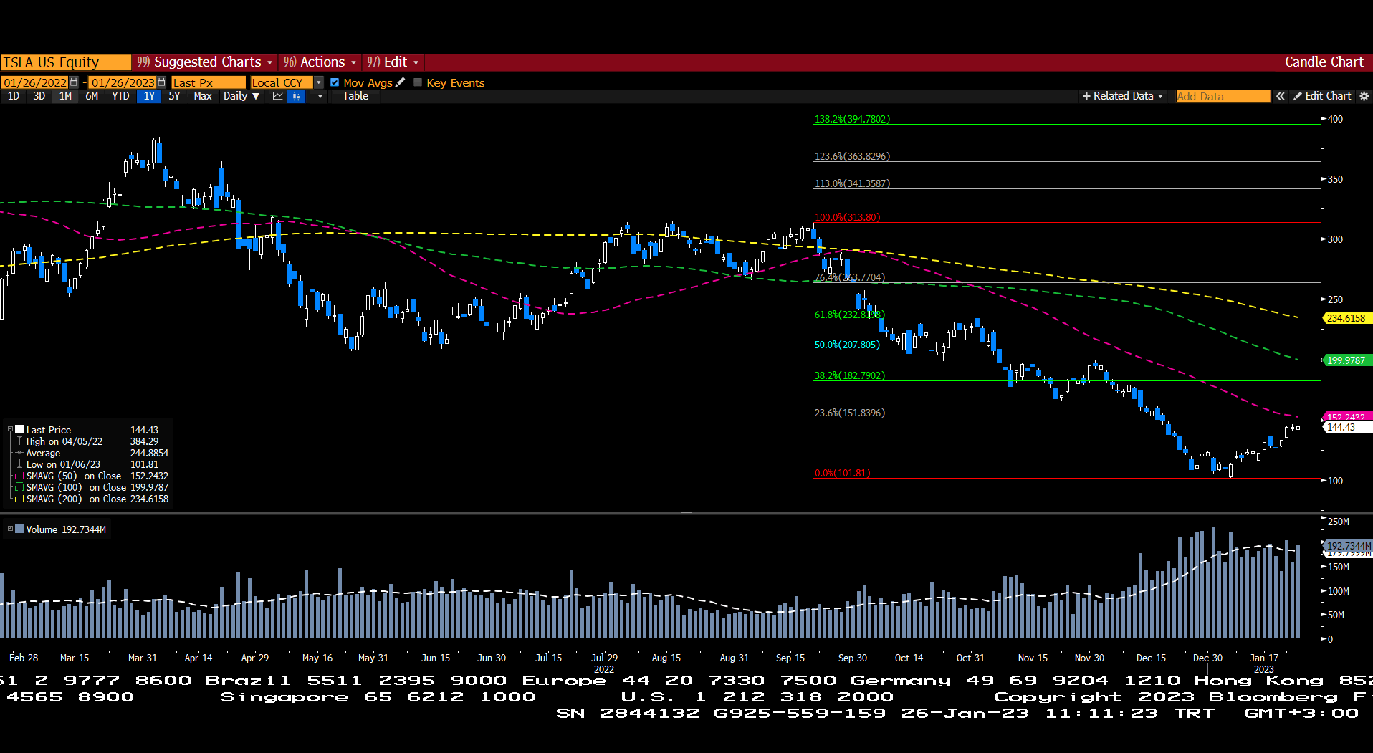Viewport: 1373px width, 753px height.
Task: Click the 0.0%(101.81) Fibonacci label
Action: (x=842, y=473)
